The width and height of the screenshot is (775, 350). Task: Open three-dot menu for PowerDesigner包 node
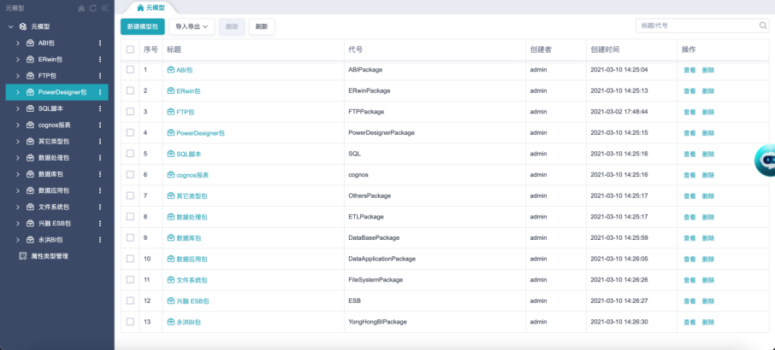click(100, 92)
